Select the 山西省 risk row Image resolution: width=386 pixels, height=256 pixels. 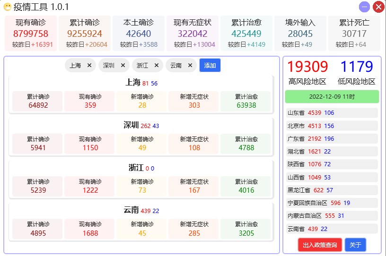[x=332, y=177]
